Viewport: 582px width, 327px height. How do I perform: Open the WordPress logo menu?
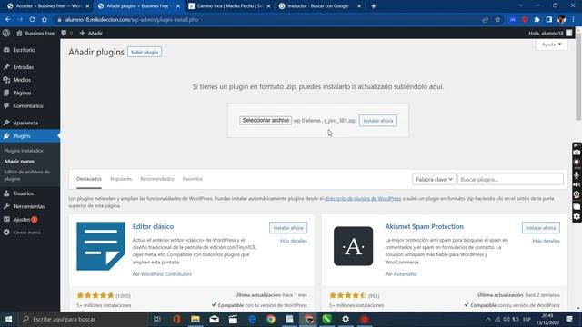coord(6,33)
